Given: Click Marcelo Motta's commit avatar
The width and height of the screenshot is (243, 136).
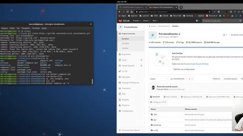Looking at the screenshot, I should pyautogui.click(x=153, y=88).
